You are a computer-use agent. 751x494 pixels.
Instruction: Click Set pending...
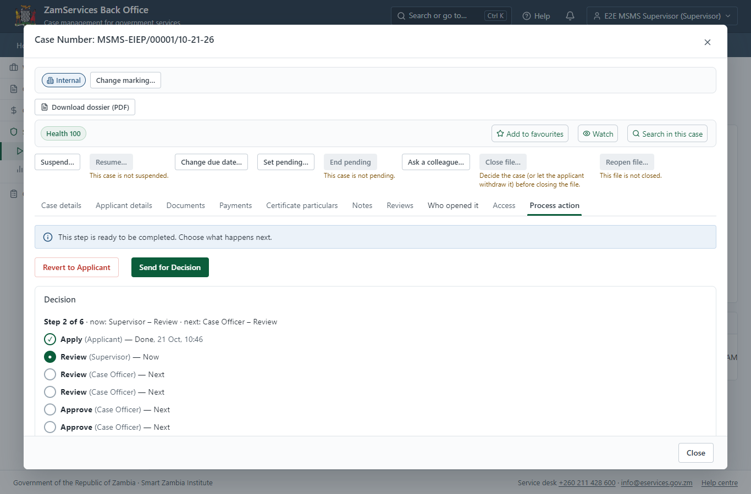[286, 162]
